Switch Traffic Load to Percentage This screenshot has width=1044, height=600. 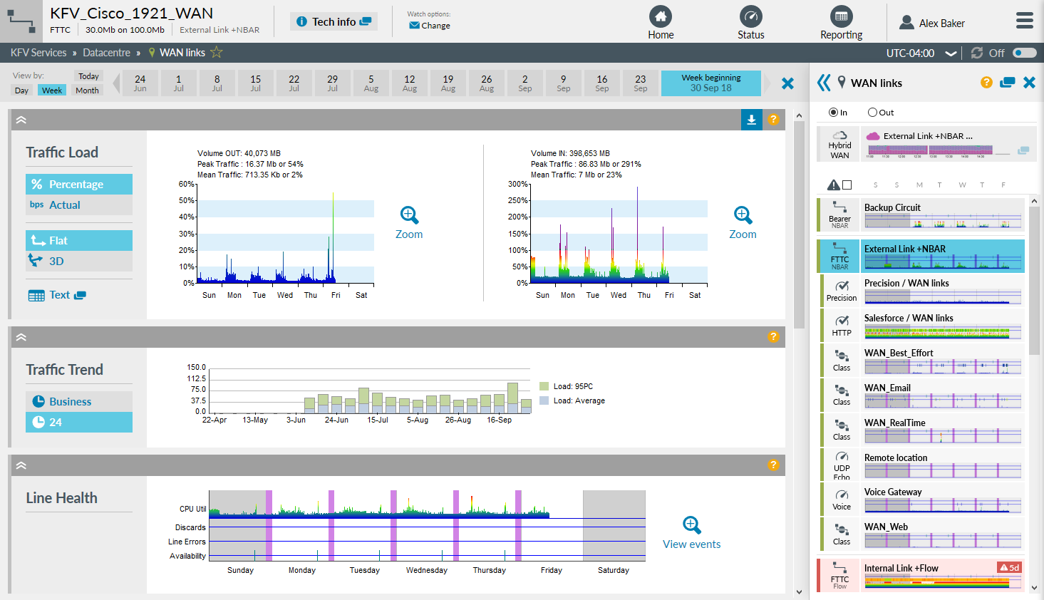pos(79,185)
